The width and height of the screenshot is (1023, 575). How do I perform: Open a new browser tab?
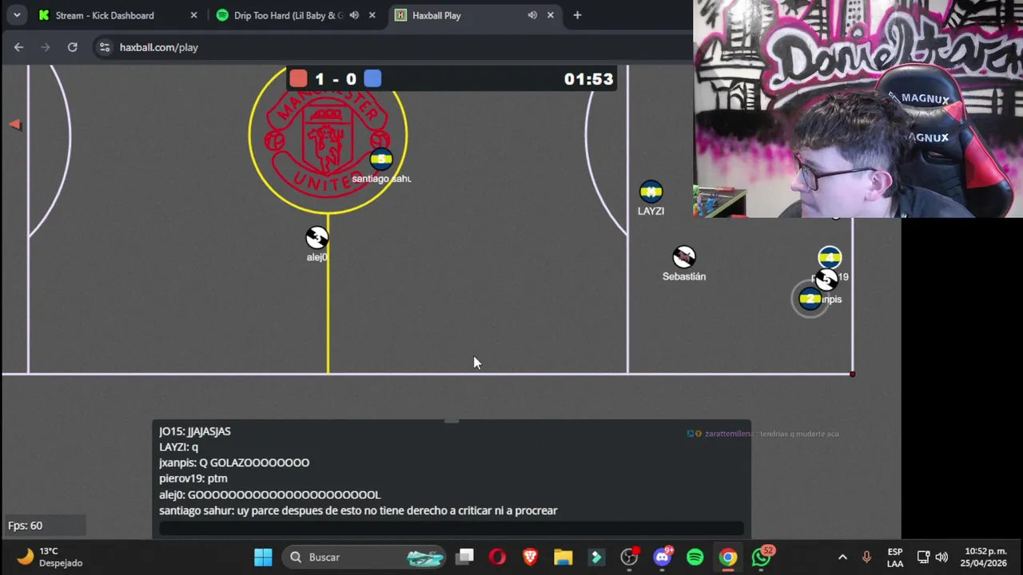click(x=577, y=15)
